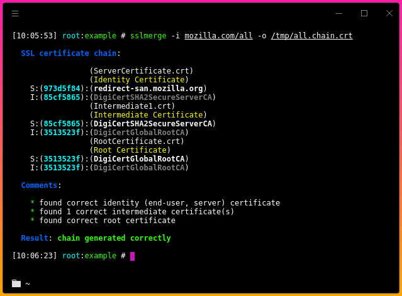The width and height of the screenshot is (402, 296).
Task: Click 'chain generated correctly' result text
Action: pyautogui.click(x=114, y=238)
